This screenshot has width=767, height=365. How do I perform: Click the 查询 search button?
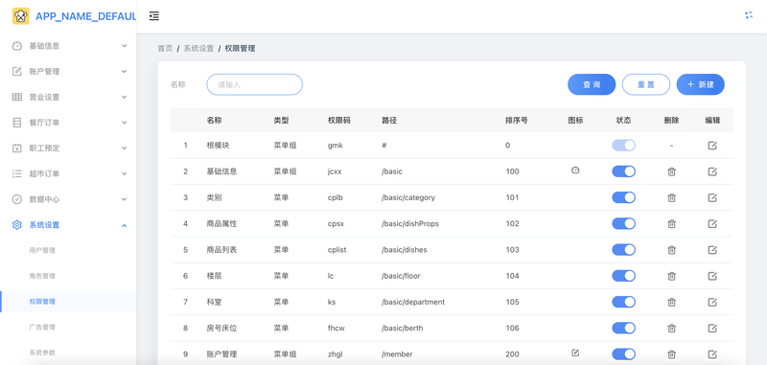pyautogui.click(x=592, y=84)
